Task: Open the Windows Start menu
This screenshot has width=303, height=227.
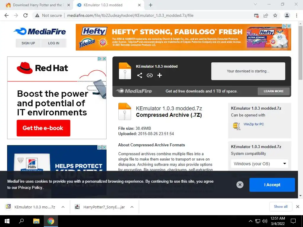Action: tap(7, 221)
